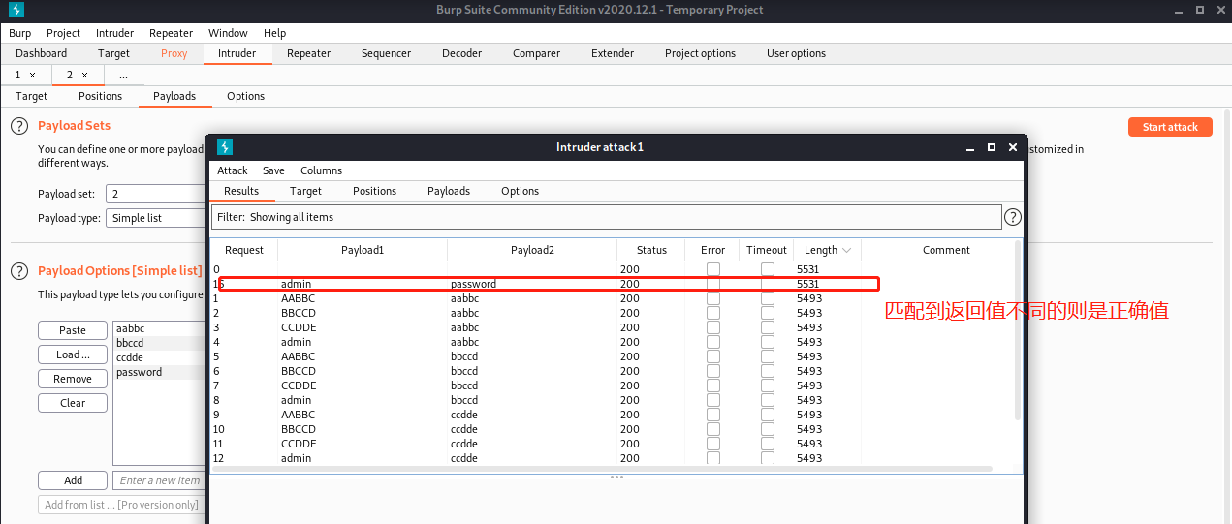Switch to Positions tab in main Intruder
This screenshot has height=524, width=1232.
(100, 96)
